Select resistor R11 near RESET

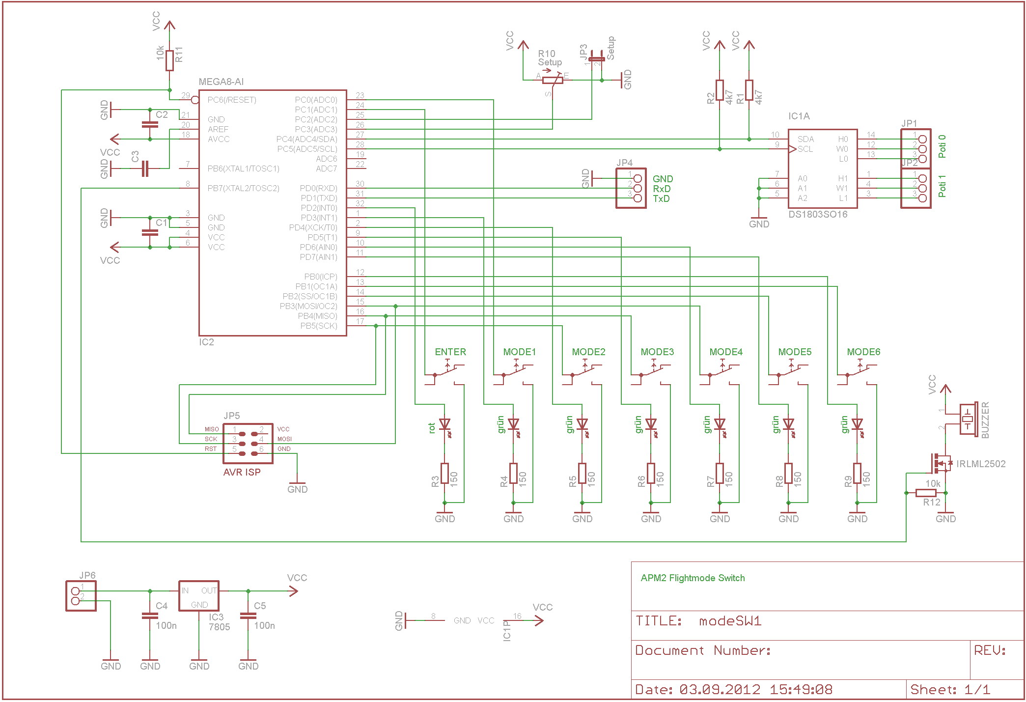(x=169, y=60)
